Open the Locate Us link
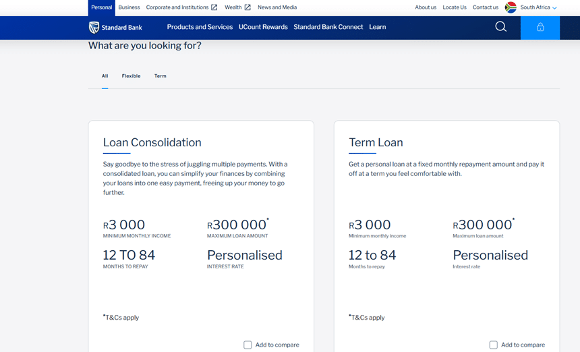Screen dimensions: 580x352 coord(455,7)
